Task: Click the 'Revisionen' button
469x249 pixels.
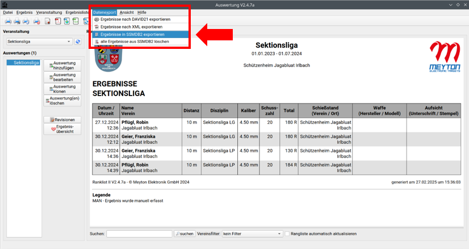Action: 62,119
